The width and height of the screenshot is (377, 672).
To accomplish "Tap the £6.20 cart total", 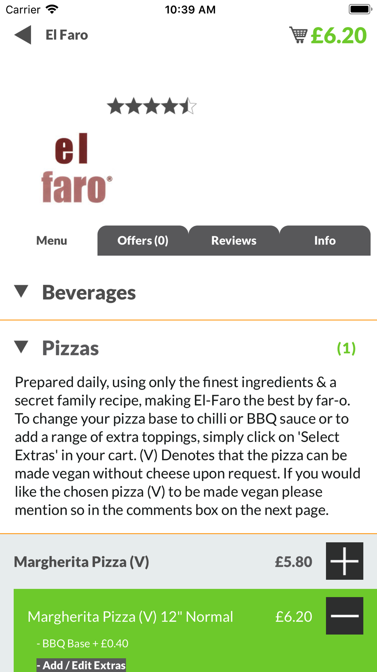I will pos(339,36).
